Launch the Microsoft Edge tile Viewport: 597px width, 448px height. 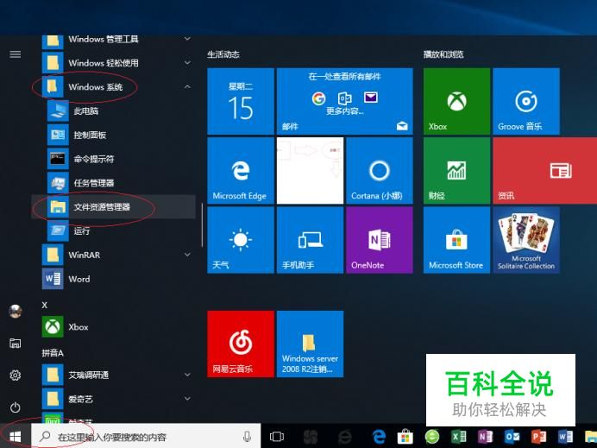[x=241, y=171]
